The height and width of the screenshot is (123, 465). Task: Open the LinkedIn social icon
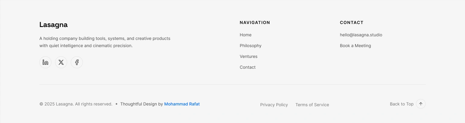pyautogui.click(x=45, y=62)
